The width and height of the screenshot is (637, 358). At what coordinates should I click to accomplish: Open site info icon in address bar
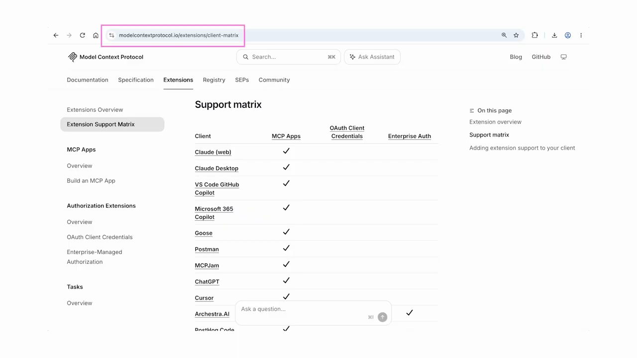point(111,35)
